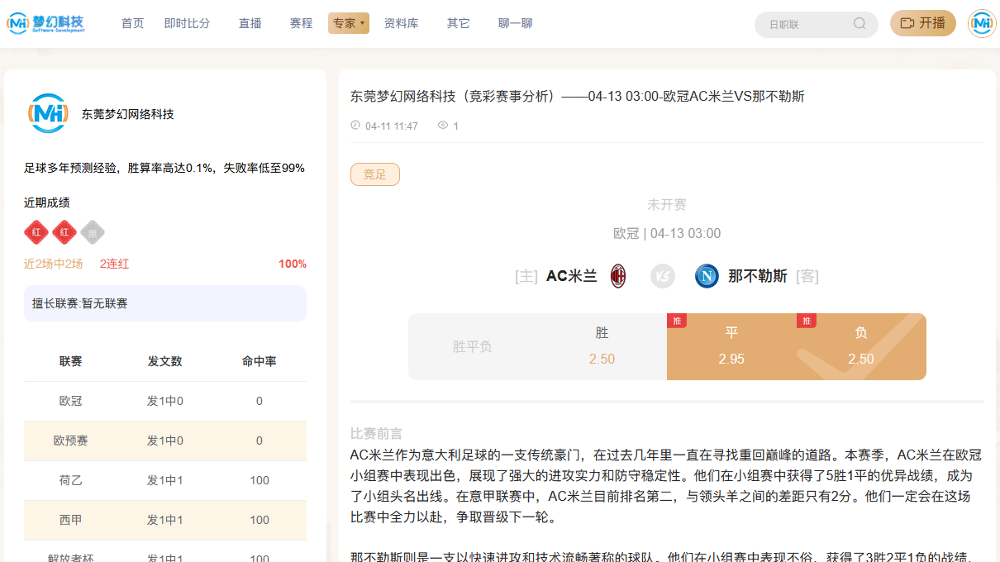
Task: Click 发1中1 in the 荷乙 row
Action: click(x=165, y=480)
